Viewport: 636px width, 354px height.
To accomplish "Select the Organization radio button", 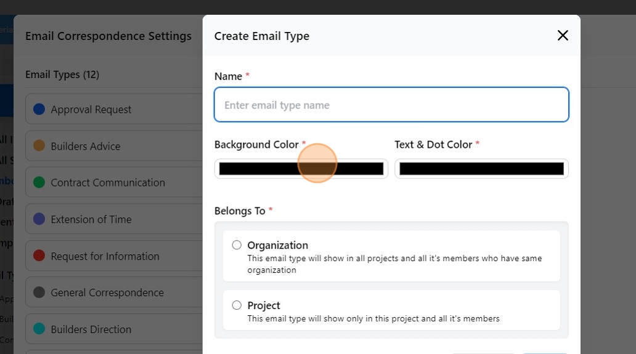I will (237, 245).
